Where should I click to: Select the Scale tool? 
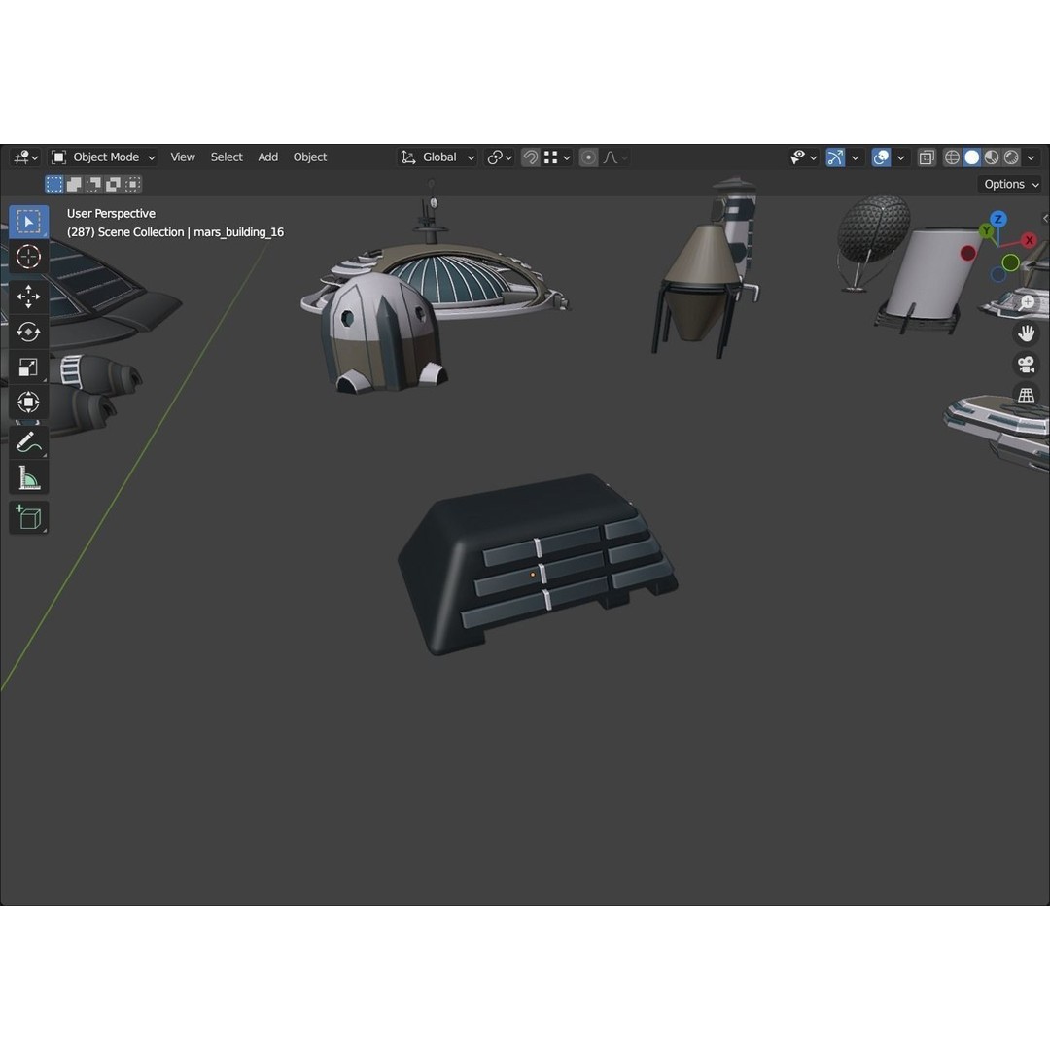[x=27, y=367]
